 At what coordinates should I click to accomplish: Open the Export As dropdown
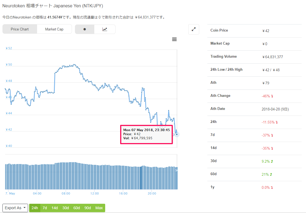point(15,208)
